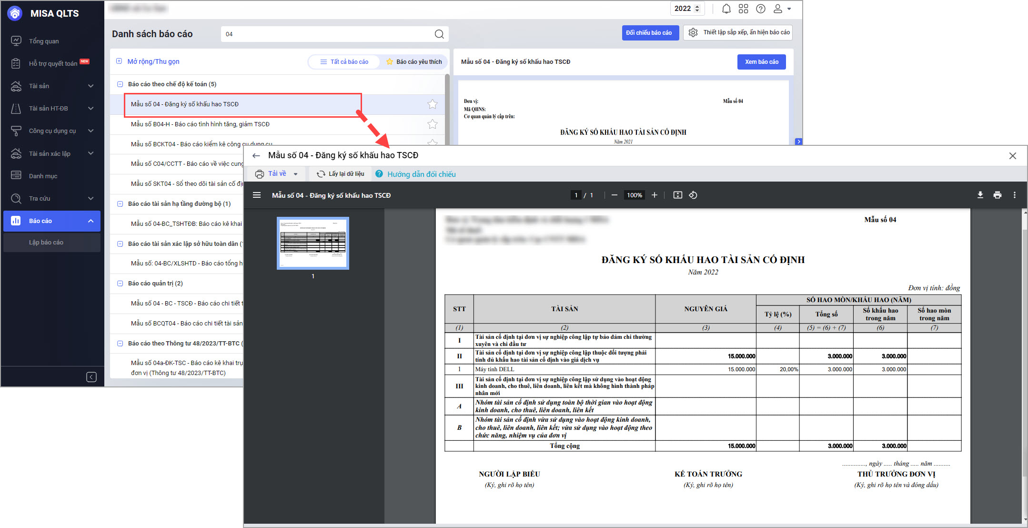Favorite Mẫu số 04 report star
This screenshot has height=528, width=1028.
pyautogui.click(x=432, y=104)
